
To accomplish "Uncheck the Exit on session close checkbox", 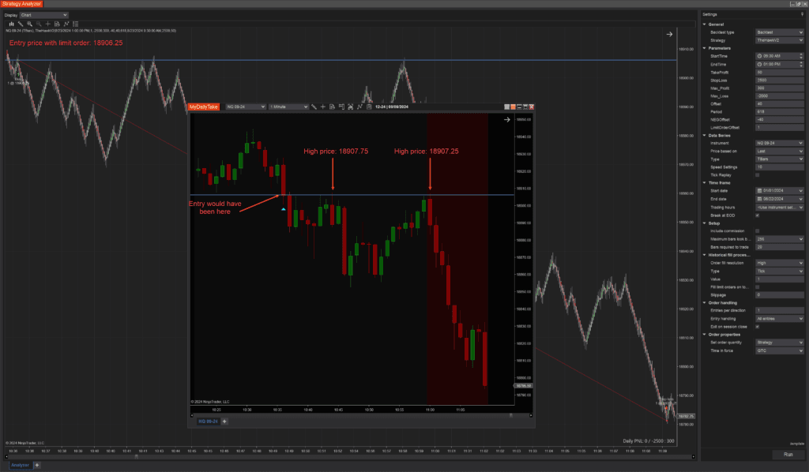I will tap(758, 327).
